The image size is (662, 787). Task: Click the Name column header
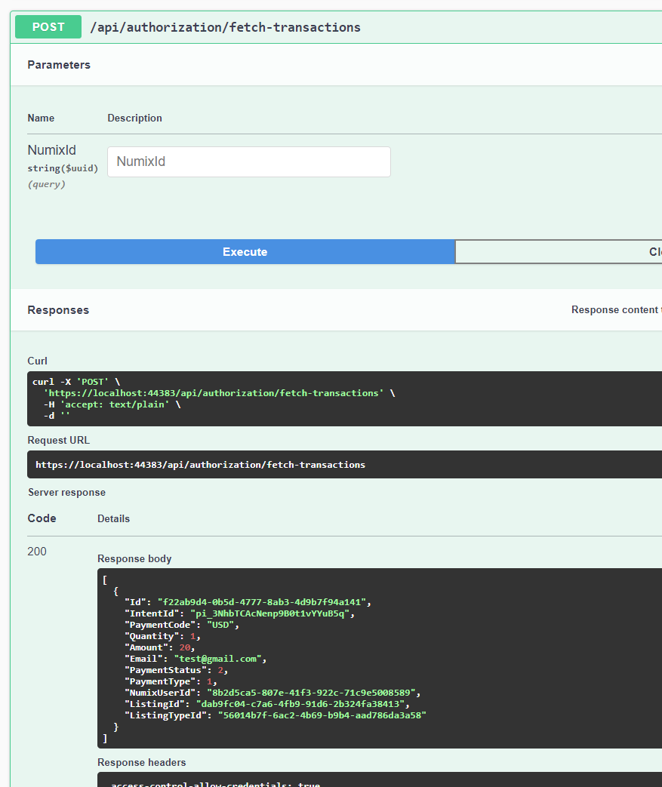[x=41, y=118]
